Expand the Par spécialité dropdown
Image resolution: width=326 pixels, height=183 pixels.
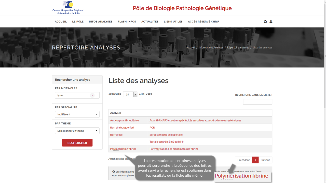(x=77, y=114)
